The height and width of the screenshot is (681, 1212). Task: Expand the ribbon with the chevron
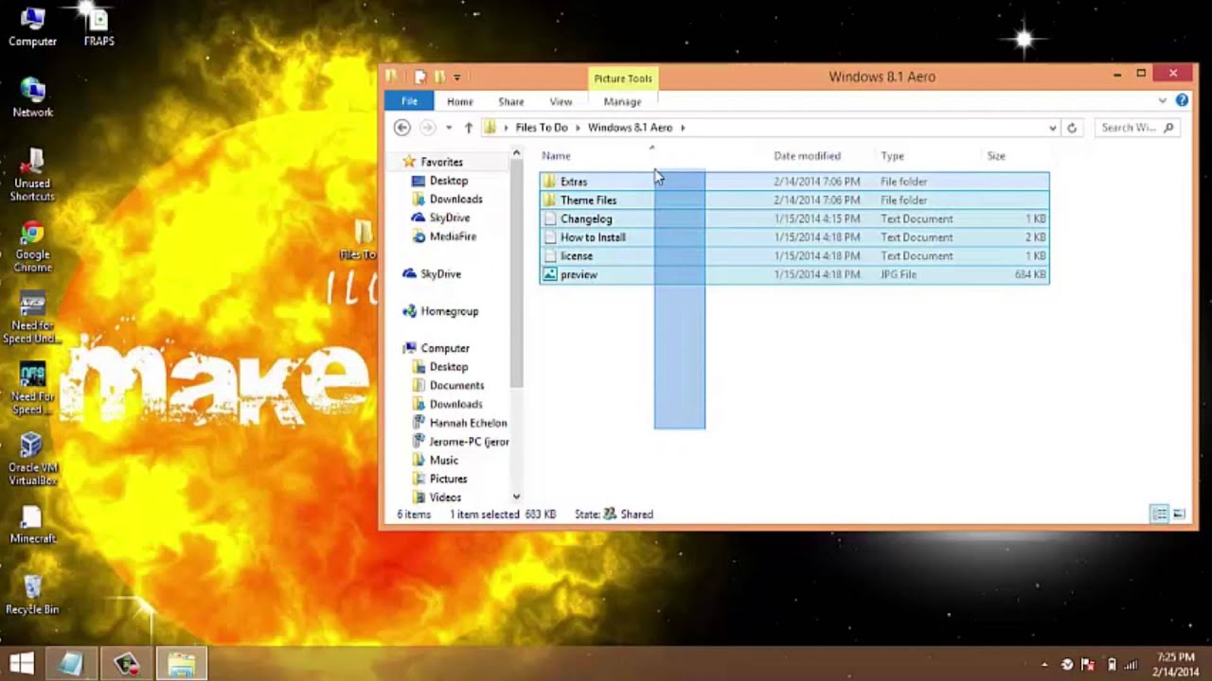1162,100
